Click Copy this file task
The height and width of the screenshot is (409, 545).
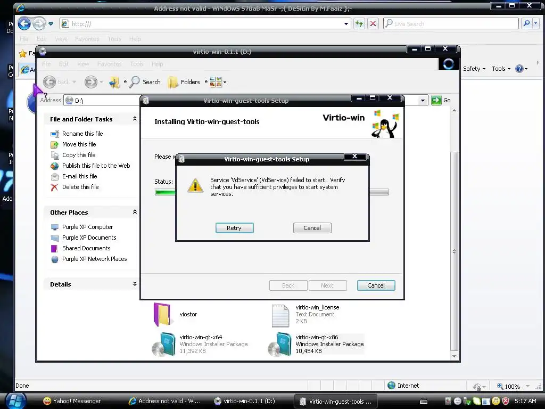pos(79,155)
